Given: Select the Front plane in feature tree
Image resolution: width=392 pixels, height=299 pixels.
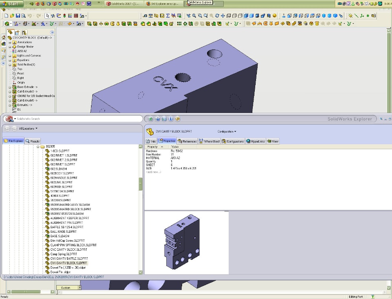Looking at the screenshot, I should pyautogui.click(x=20, y=74).
